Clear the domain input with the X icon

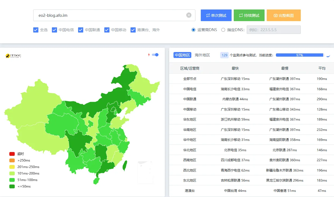click(189, 15)
